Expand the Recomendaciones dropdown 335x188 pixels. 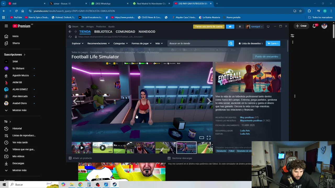(x=98, y=43)
